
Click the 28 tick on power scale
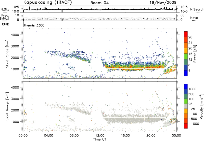(x=190, y=37)
